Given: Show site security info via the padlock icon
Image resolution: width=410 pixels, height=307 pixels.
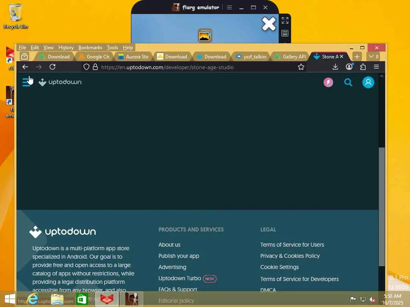Looking at the screenshot, I should 95,67.
